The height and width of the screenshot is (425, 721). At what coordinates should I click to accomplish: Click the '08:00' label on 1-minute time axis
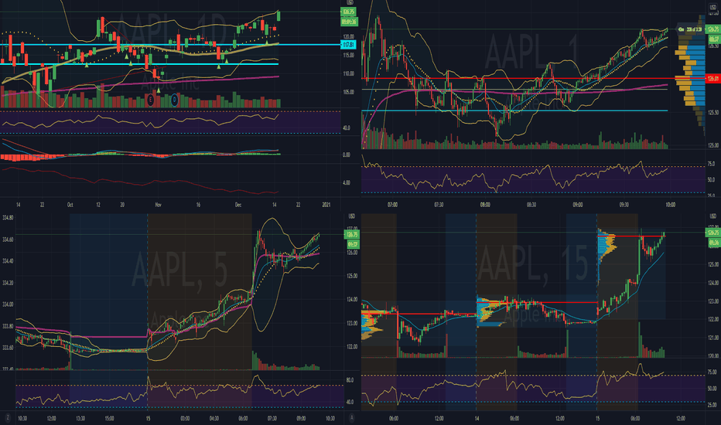coord(485,205)
